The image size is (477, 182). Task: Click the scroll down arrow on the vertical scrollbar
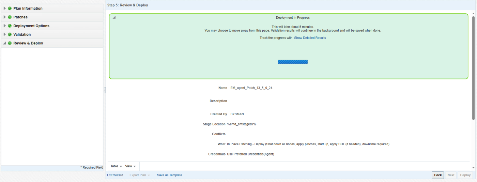coord(473,167)
